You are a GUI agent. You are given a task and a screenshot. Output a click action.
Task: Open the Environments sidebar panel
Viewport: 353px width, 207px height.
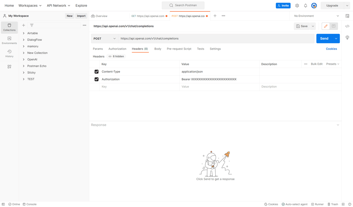tap(9, 41)
